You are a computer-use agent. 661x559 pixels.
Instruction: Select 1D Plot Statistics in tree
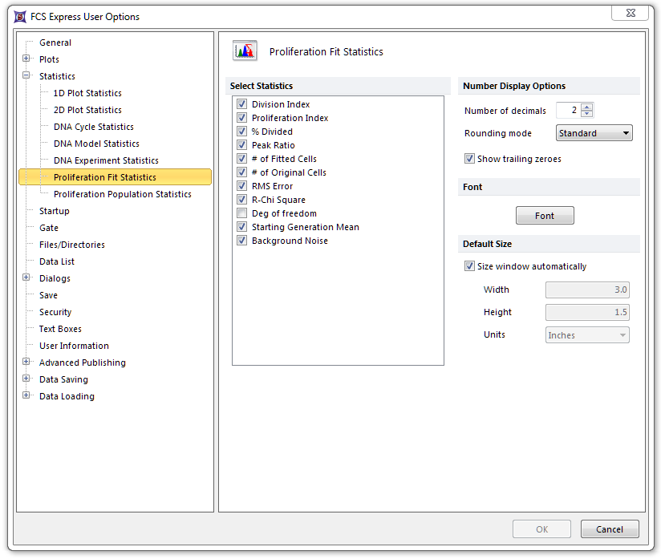point(87,93)
